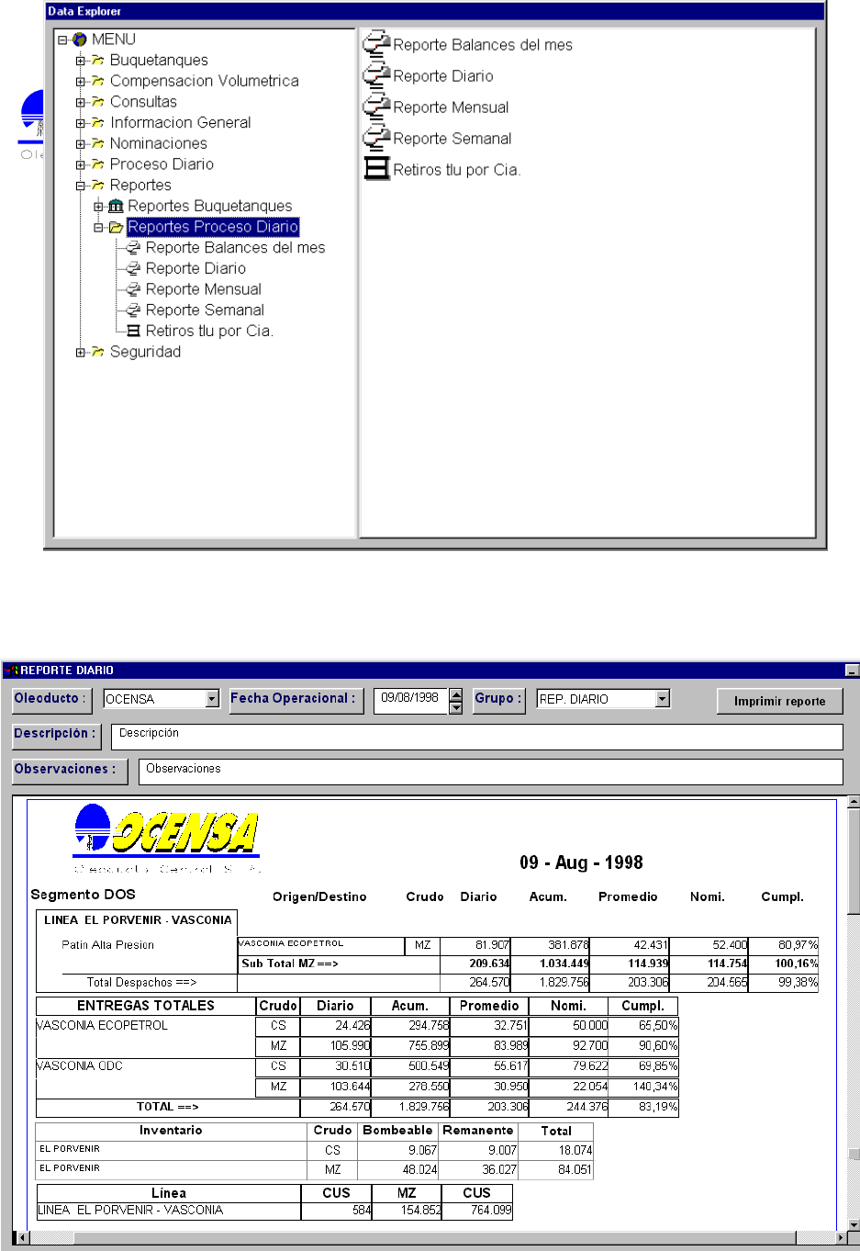Expand the Consultas node
Image resolution: width=860 pixels, height=1251 pixels.
click(81, 103)
